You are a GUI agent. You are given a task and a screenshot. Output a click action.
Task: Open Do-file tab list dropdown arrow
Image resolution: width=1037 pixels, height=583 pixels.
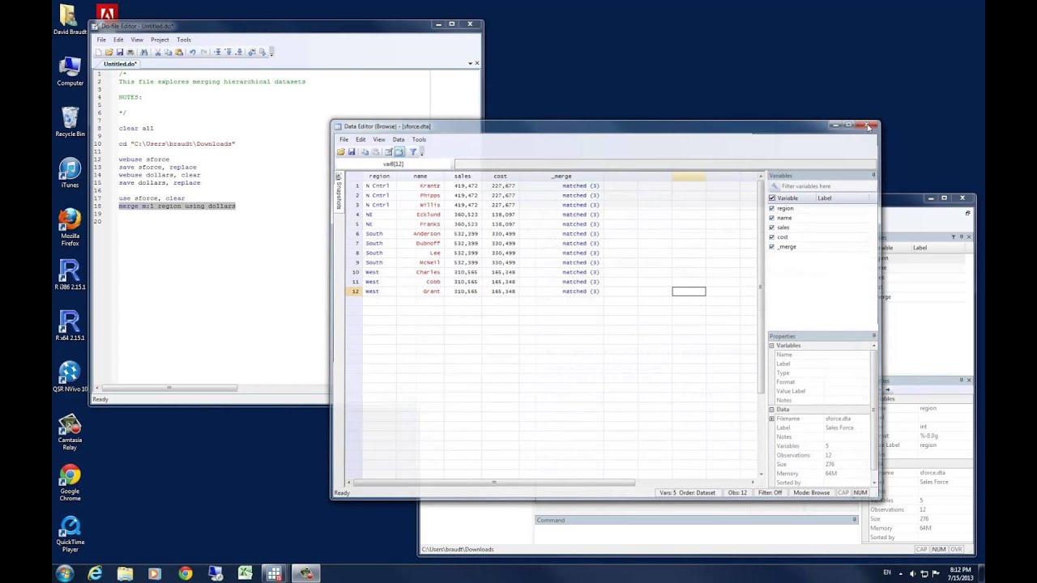pyautogui.click(x=470, y=63)
